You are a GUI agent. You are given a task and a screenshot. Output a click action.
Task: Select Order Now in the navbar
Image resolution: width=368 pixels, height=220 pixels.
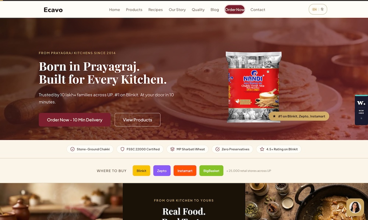pos(235,10)
